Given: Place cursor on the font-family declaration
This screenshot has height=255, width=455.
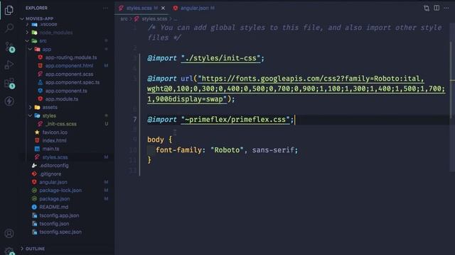Looking at the screenshot, I should point(227,150).
